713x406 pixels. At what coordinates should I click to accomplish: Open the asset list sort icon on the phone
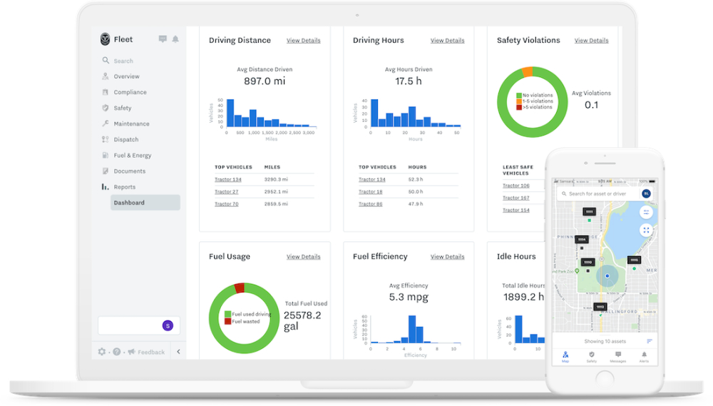pos(650,341)
